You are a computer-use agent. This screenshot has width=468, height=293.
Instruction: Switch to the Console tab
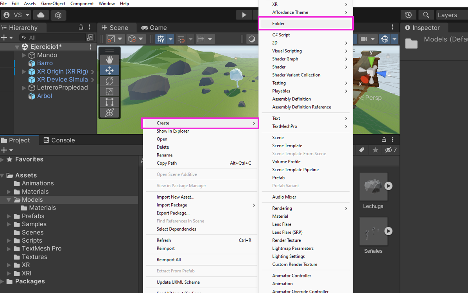[59, 140]
